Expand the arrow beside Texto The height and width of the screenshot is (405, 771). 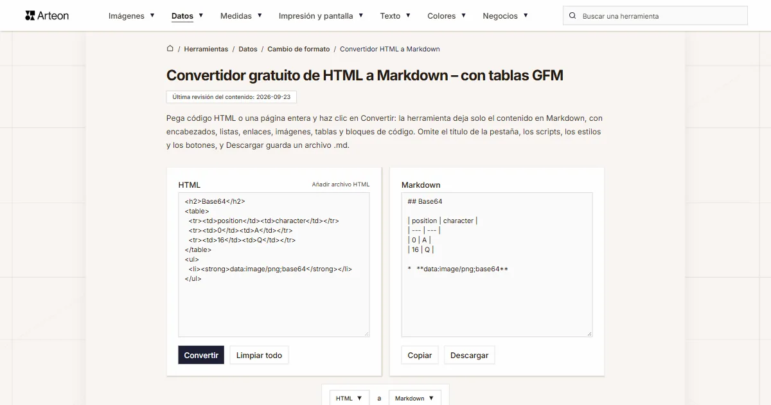408,15
